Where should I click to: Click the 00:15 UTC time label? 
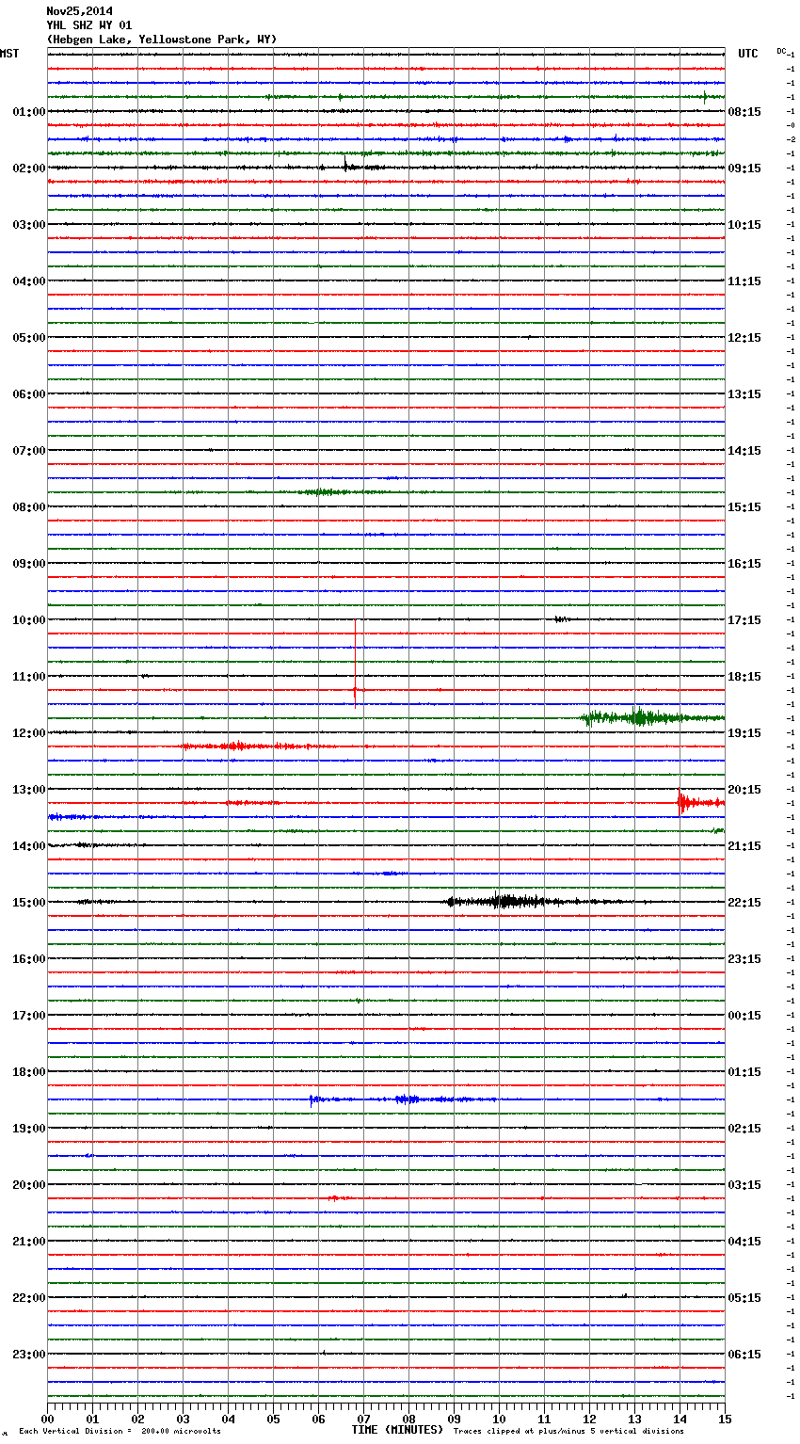[744, 1016]
